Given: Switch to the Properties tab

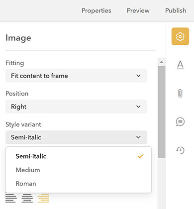Looking at the screenshot, I should [x=97, y=10].
